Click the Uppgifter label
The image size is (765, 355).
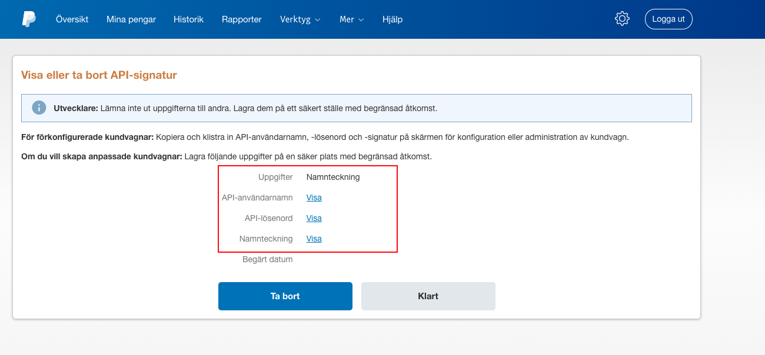click(x=275, y=177)
